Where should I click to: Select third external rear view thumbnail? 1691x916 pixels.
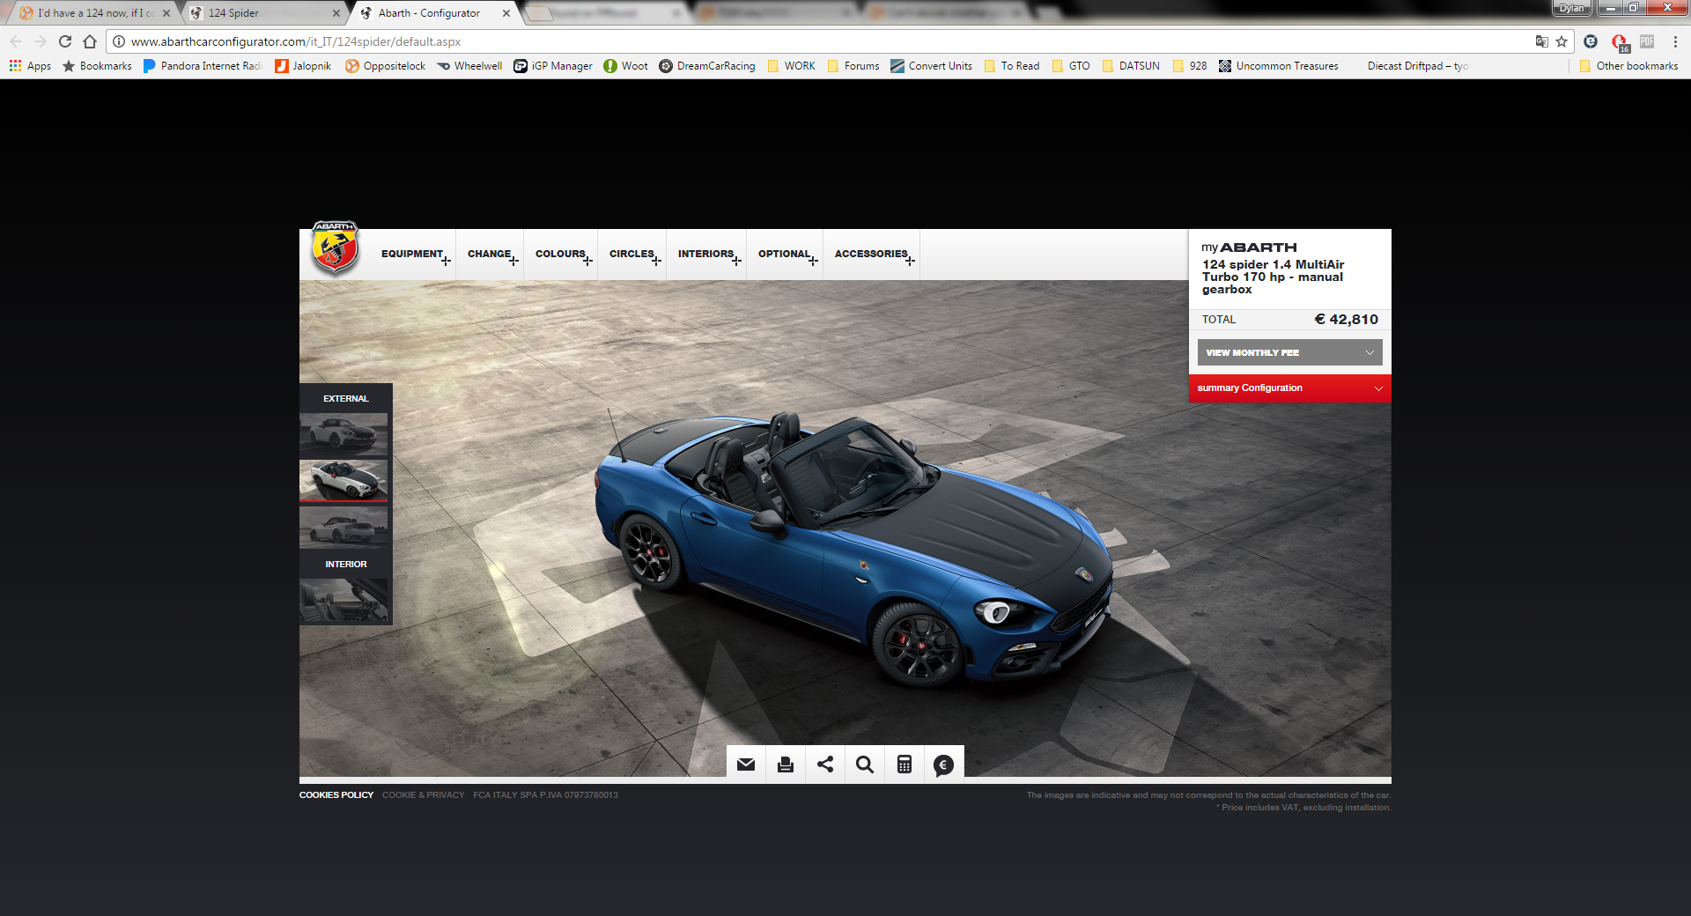pos(343,527)
